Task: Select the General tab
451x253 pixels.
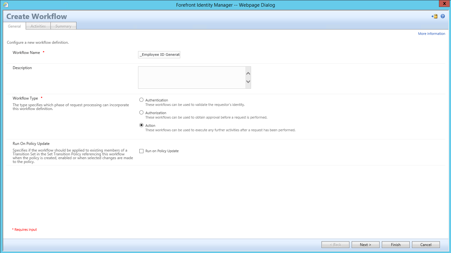Action: pos(14,26)
